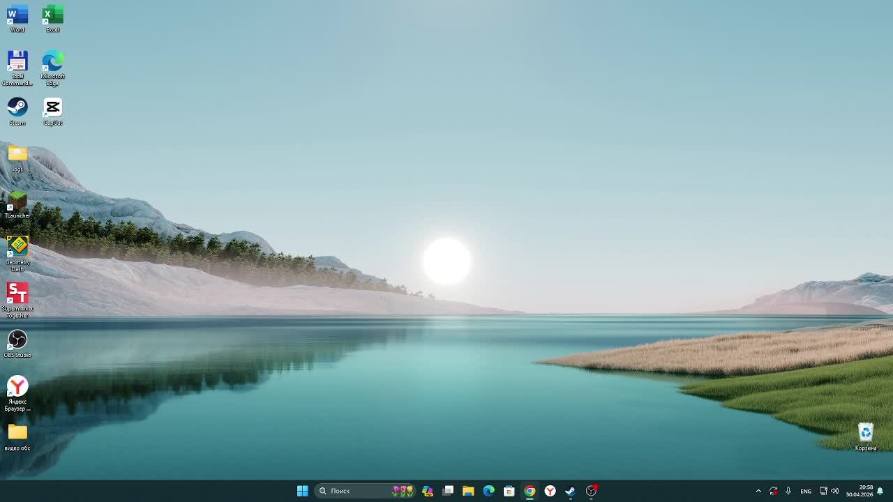
Task: Open Microsoft Edge from the taskbar
Action: [x=488, y=491]
